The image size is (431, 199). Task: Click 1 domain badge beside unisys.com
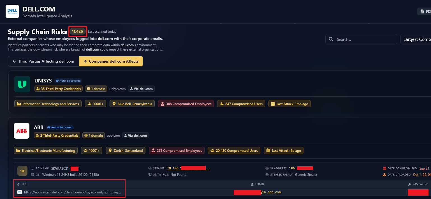pos(96,89)
